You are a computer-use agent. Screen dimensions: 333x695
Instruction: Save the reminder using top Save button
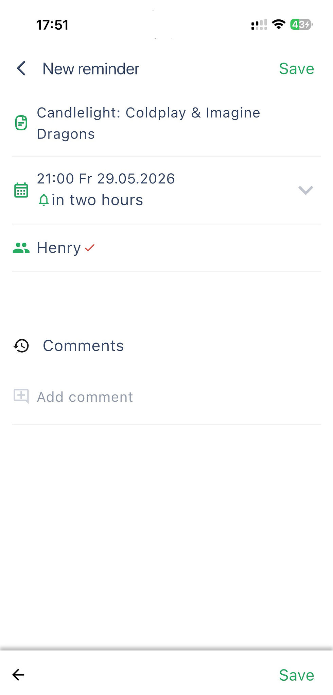[296, 69]
